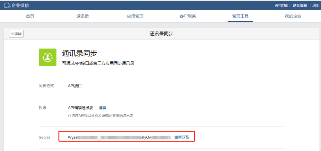This screenshot has width=321, height=151.
Task: Open the 通讯录 navigation tab
Action: coord(82,16)
